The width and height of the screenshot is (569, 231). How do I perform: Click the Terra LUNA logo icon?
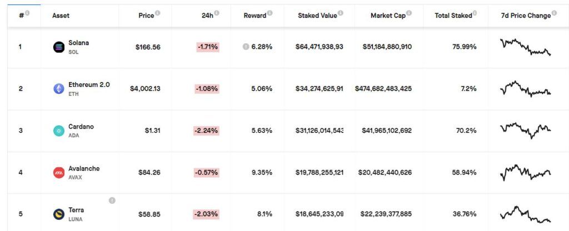(x=59, y=214)
